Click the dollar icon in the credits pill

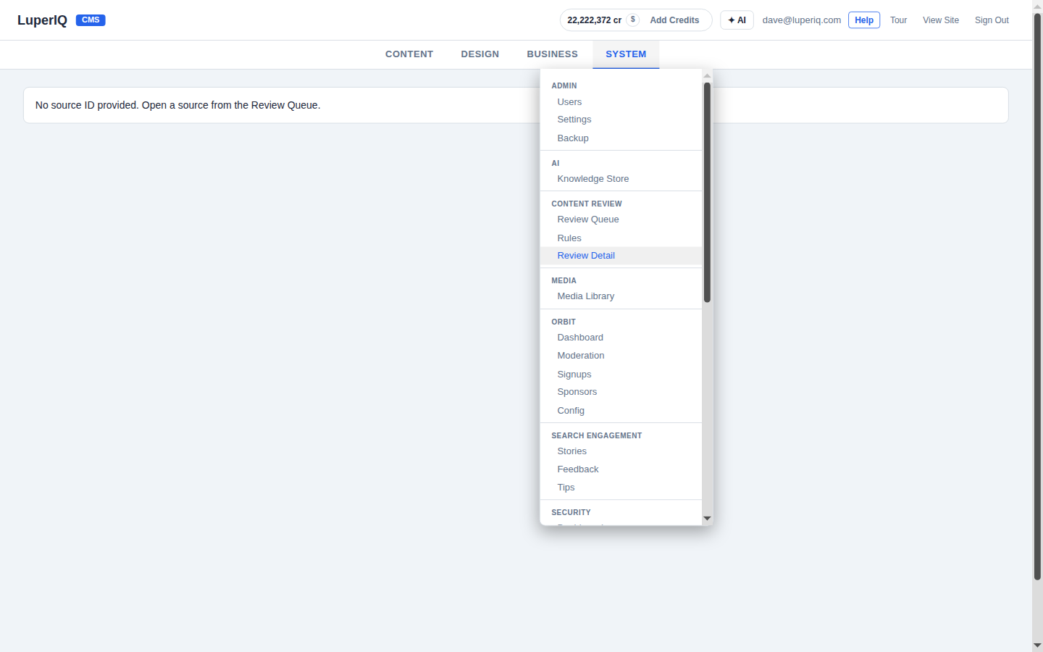point(632,20)
